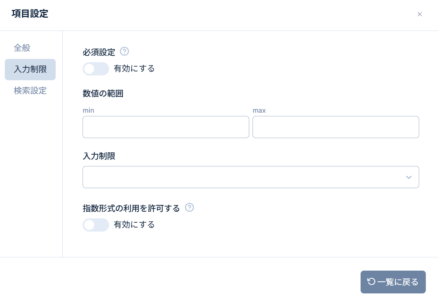This screenshot has height=303, width=438.
Task: Click the 一覧に戻る button
Action: [x=393, y=282]
